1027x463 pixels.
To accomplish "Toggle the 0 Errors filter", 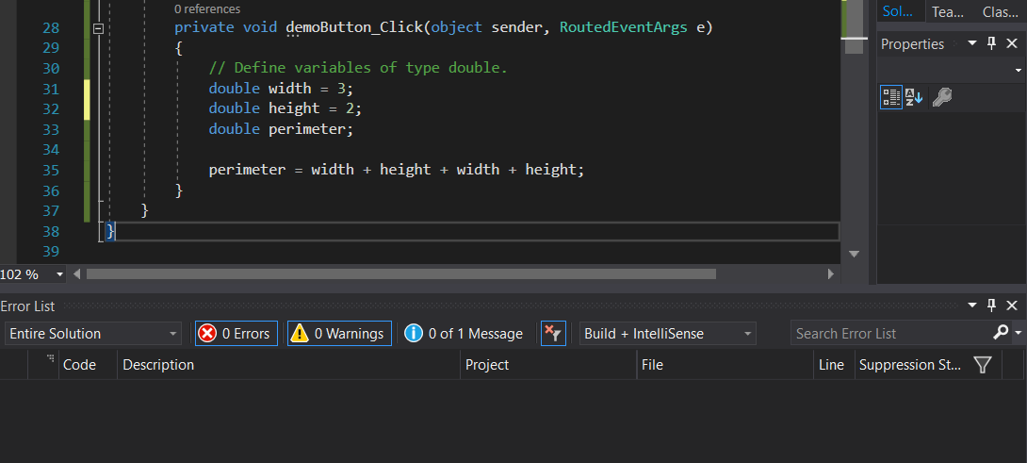I will pyautogui.click(x=236, y=333).
